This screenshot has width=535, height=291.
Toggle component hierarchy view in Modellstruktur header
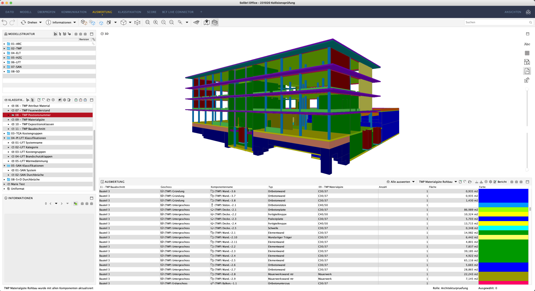[55, 34]
